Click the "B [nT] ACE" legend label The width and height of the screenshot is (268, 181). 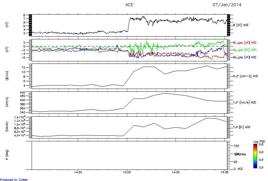pyautogui.click(x=241, y=25)
